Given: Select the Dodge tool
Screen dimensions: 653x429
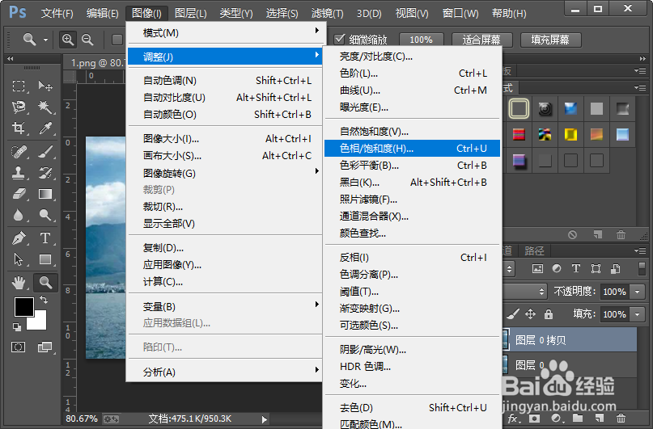Looking at the screenshot, I should pyautogui.click(x=45, y=215).
